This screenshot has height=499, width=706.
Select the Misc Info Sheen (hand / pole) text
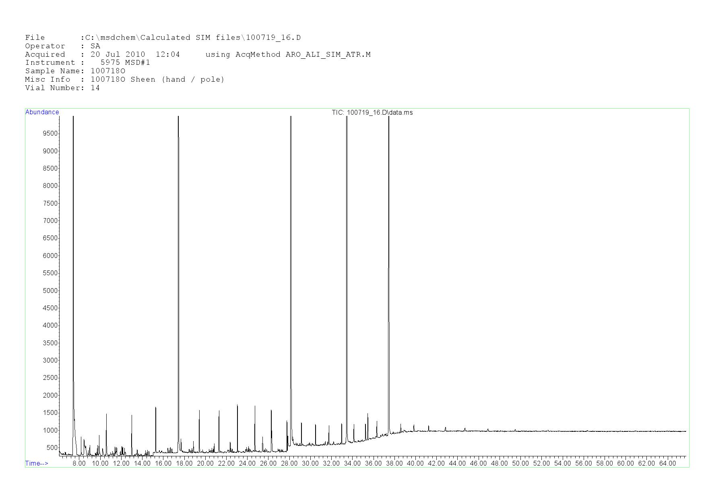177,79
